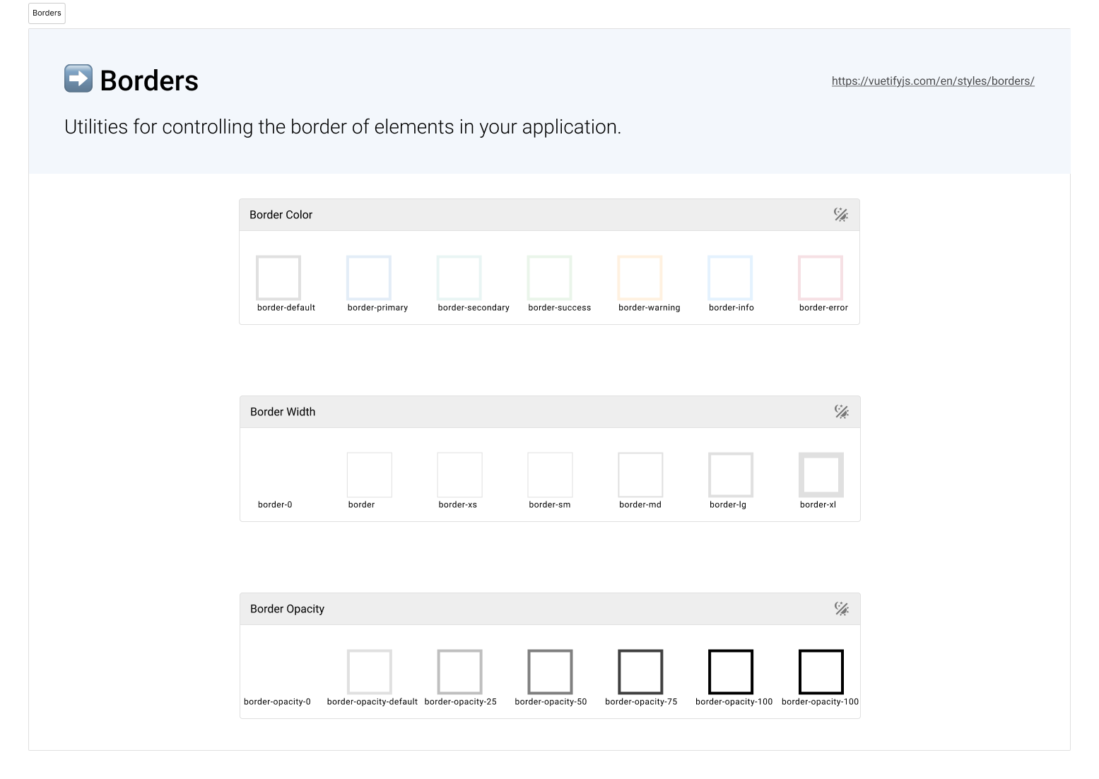Select the border-success green box
This screenshot has height=779, width=1099.
[x=550, y=278]
